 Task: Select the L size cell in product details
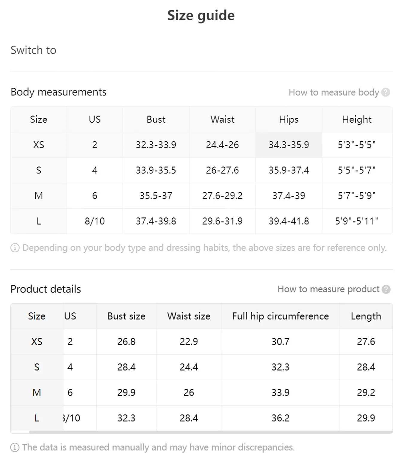click(37, 418)
